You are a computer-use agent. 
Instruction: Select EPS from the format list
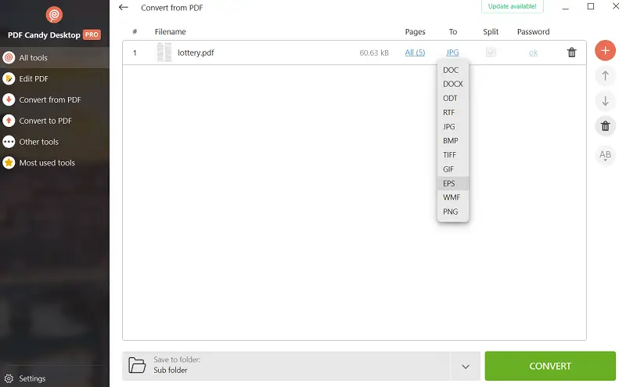tap(449, 183)
